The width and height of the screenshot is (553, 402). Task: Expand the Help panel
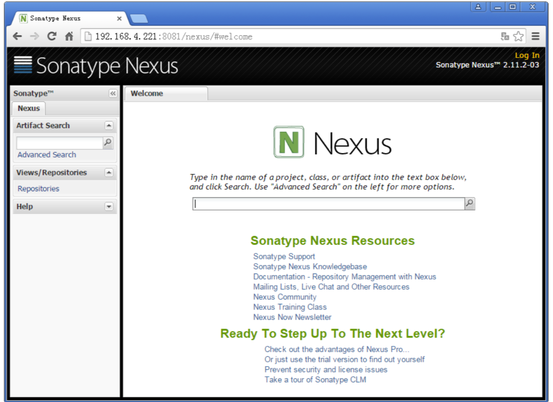pos(109,207)
